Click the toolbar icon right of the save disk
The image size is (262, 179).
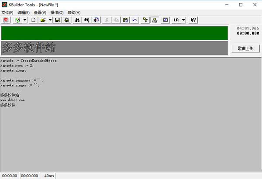pos(67,20)
